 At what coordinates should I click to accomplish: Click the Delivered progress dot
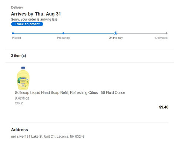(x=166, y=33)
